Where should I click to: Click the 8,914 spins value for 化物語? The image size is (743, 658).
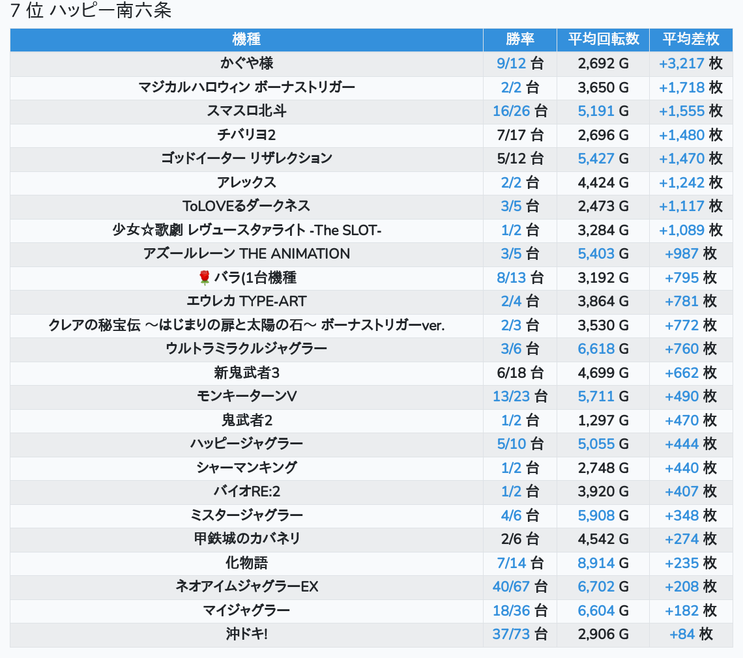tap(596, 563)
